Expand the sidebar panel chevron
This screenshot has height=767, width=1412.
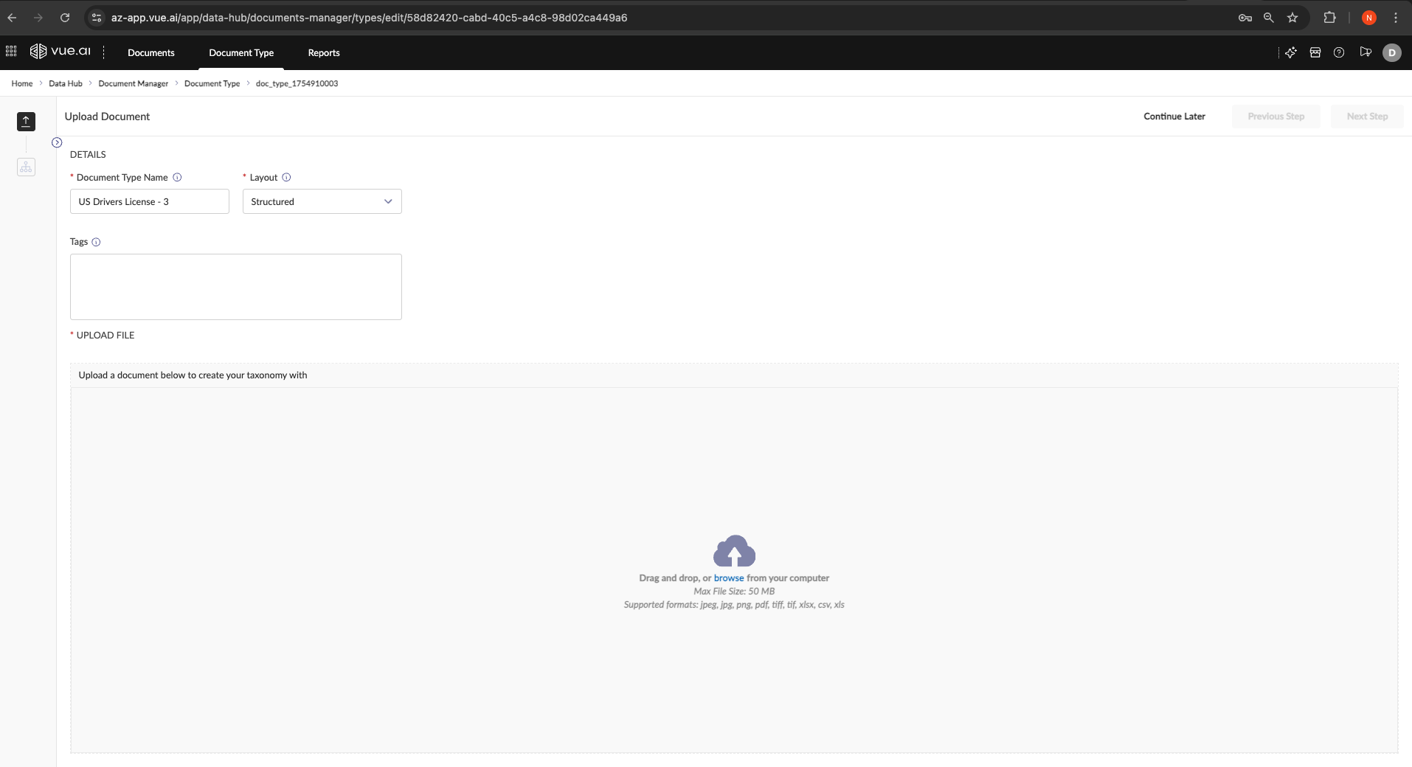57,142
